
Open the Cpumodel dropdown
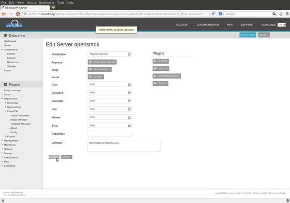coord(110,101)
